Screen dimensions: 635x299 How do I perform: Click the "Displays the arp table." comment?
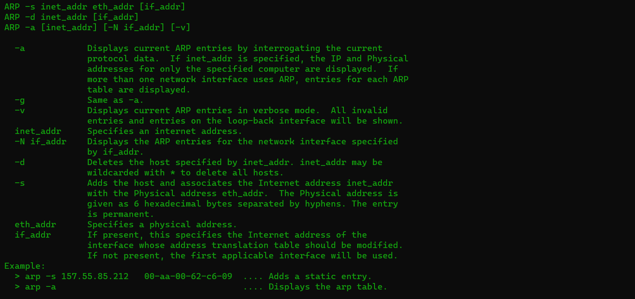coord(328,286)
